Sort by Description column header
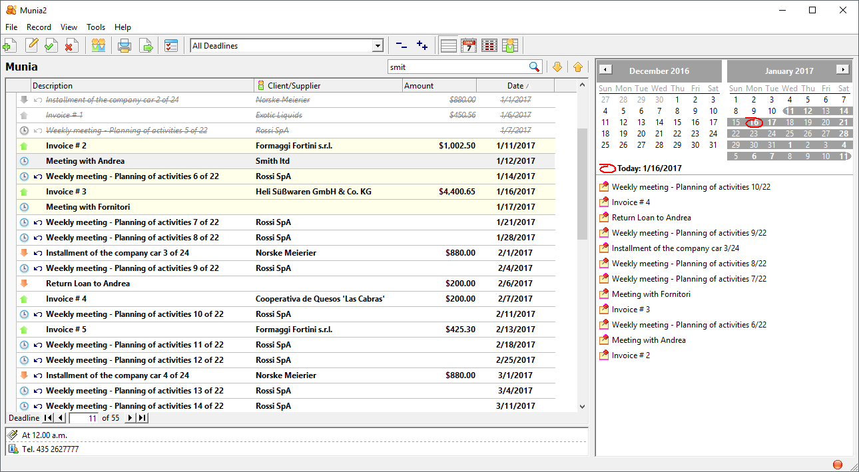Viewport: 859px width, 472px height. (143, 85)
